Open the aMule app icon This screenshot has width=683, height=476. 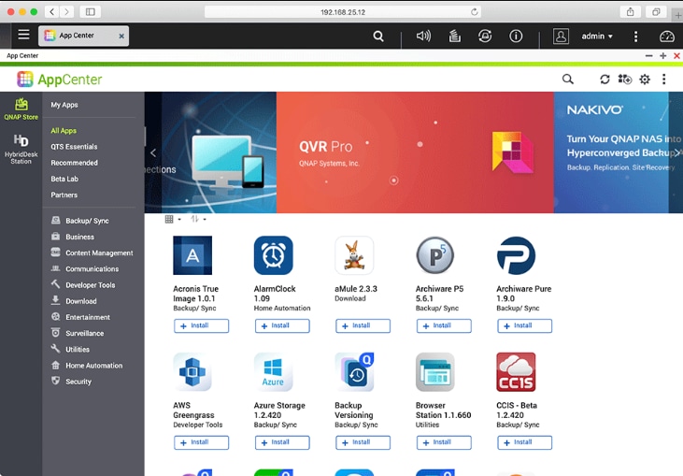pos(354,255)
